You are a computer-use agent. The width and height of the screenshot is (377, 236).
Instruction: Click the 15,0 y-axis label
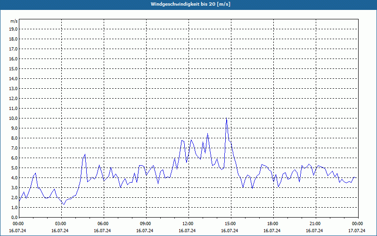coord(14,68)
